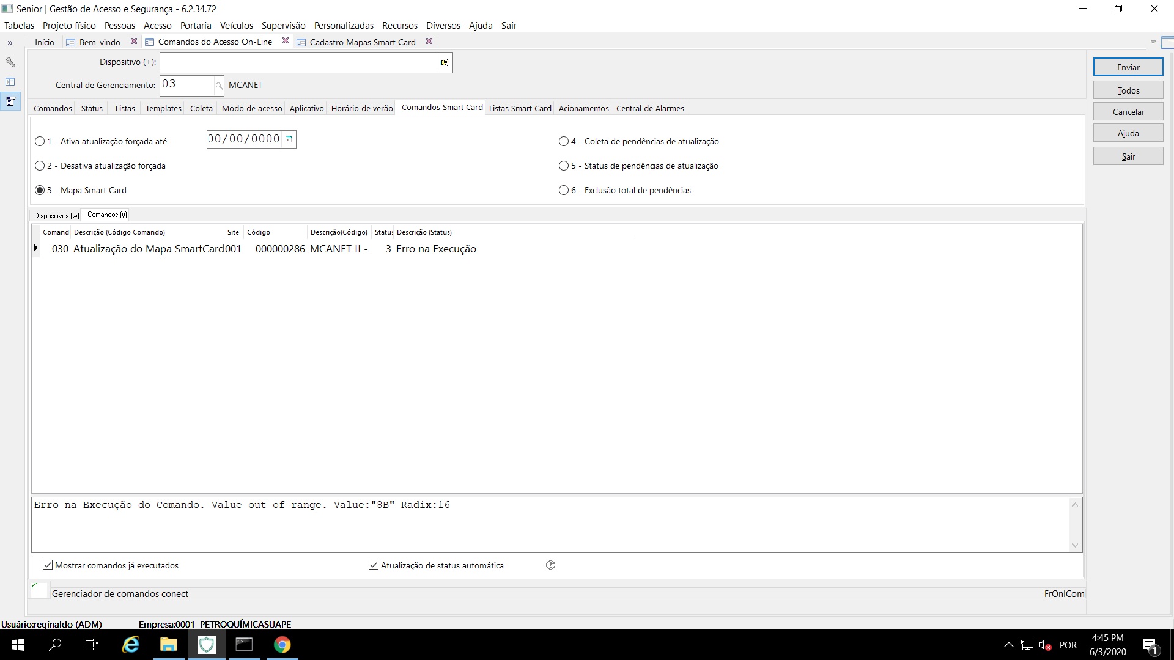Close the Cadastro Mapas Smart Card tab

tap(429, 42)
